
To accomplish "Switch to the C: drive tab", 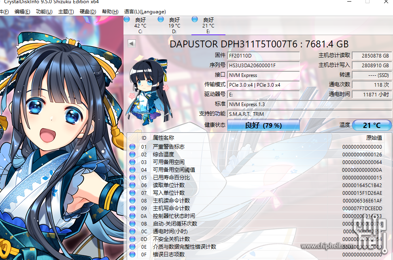I will coord(140,26).
